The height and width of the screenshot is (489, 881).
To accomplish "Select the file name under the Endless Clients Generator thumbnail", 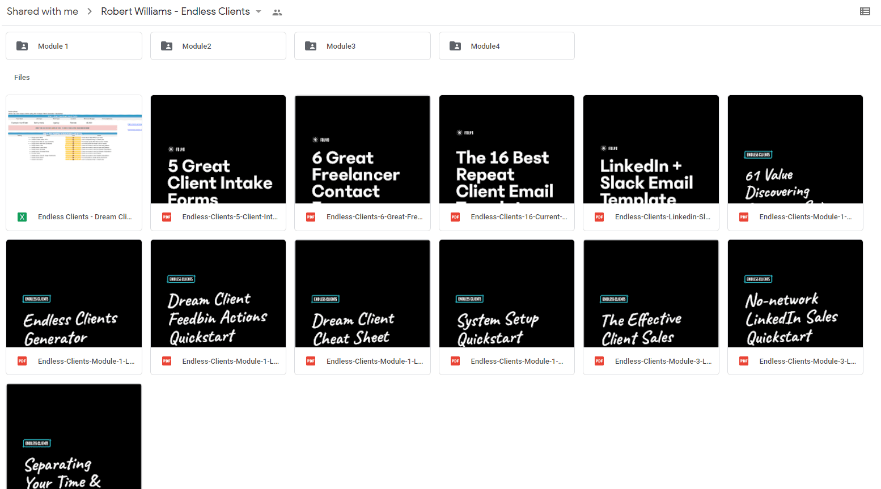I will click(86, 361).
